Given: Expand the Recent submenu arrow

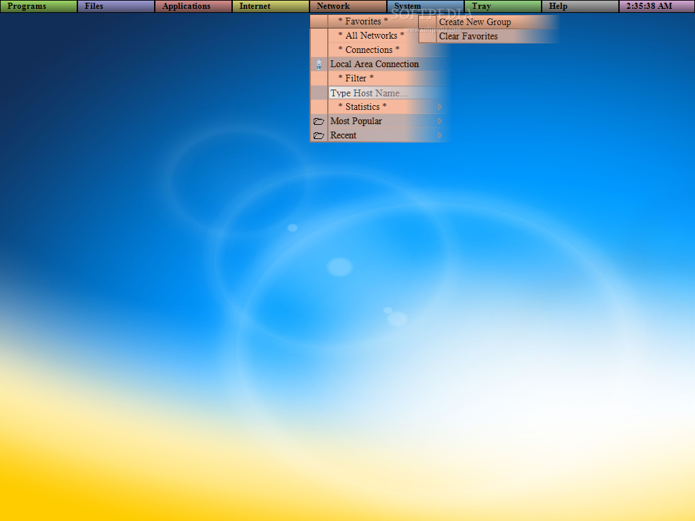Looking at the screenshot, I should tap(440, 135).
